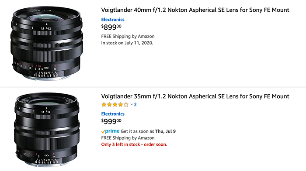Expand the rating breakdown chevron beside the stars

(x=132, y=105)
